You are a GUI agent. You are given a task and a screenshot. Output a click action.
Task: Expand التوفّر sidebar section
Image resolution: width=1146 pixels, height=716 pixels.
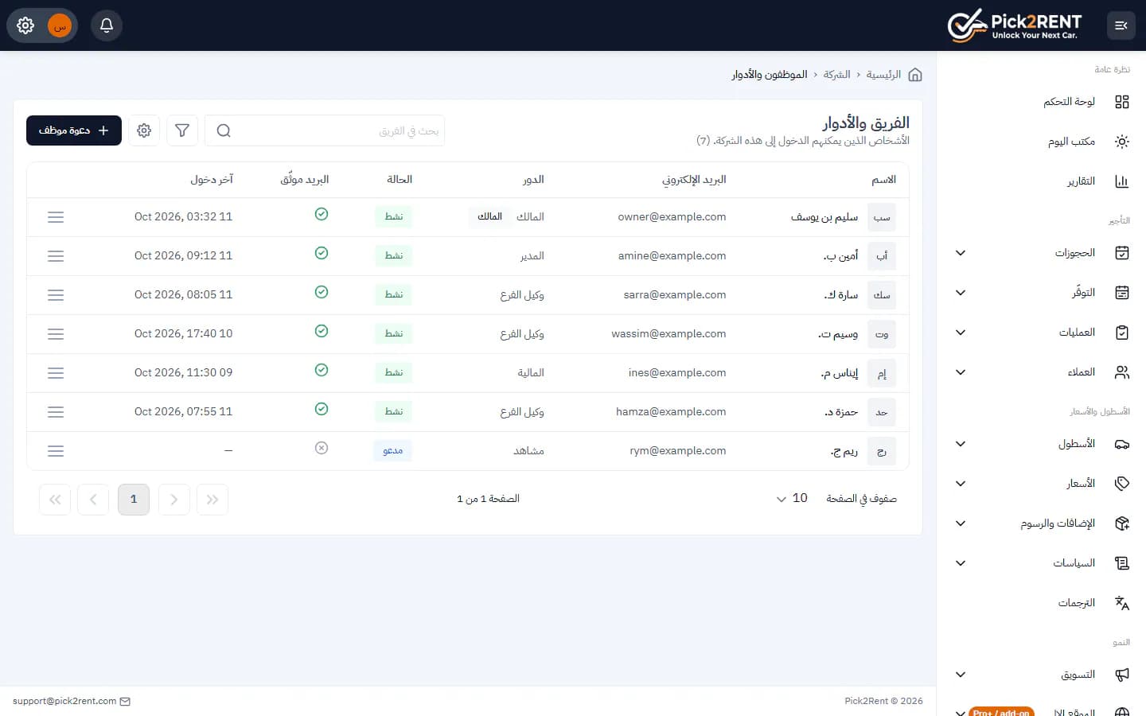point(961,293)
